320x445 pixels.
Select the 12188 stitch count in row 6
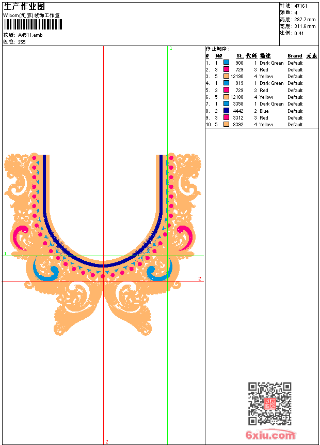click(x=237, y=97)
